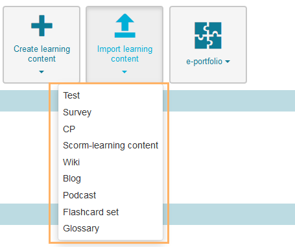Click the upload arrow import icon
295x247 pixels.
tap(125, 26)
